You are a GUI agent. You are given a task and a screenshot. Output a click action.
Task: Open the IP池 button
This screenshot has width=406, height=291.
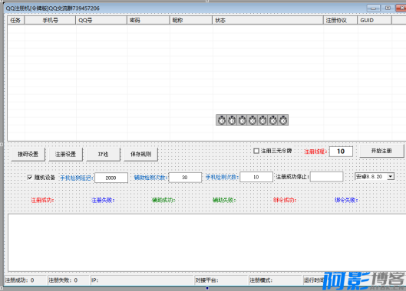point(103,154)
